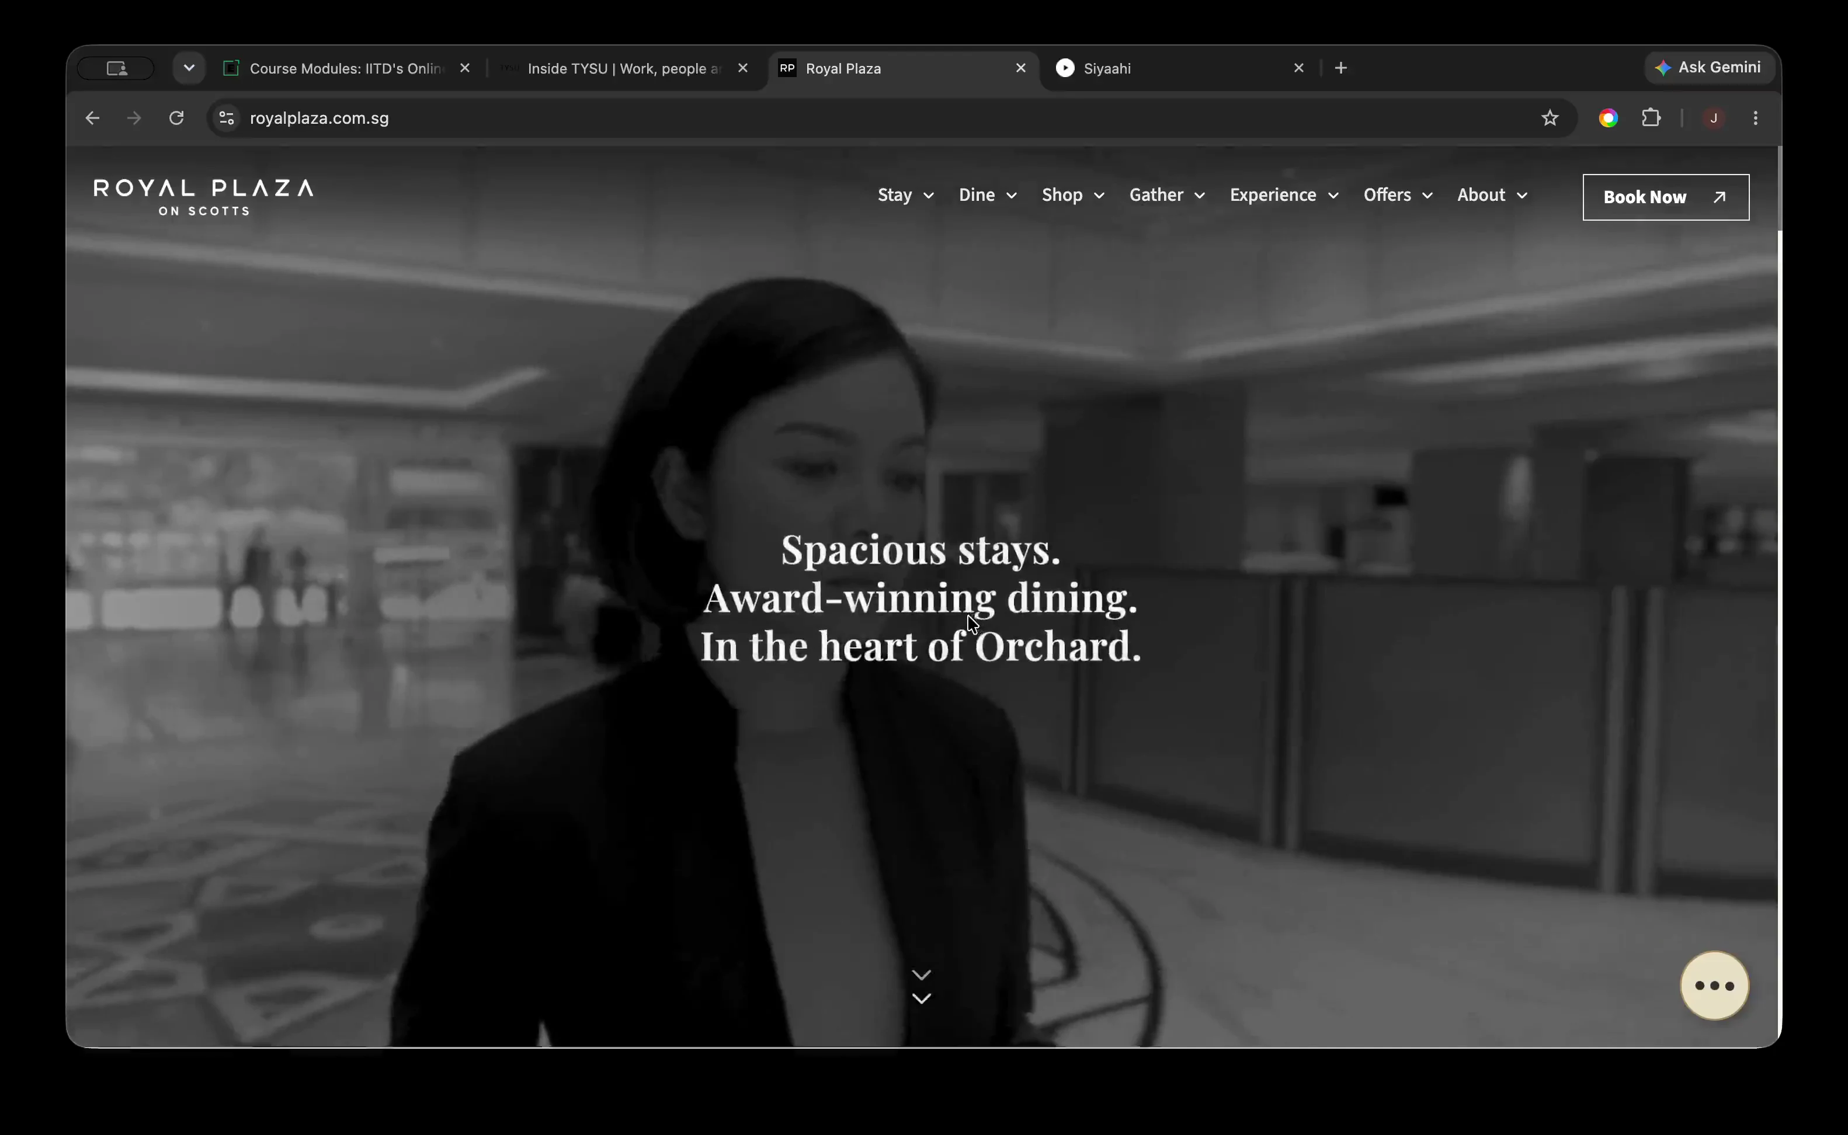Open the Extensions puzzle icon
Viewport: 1848px width, 1135px height.
click(1651, 118)
